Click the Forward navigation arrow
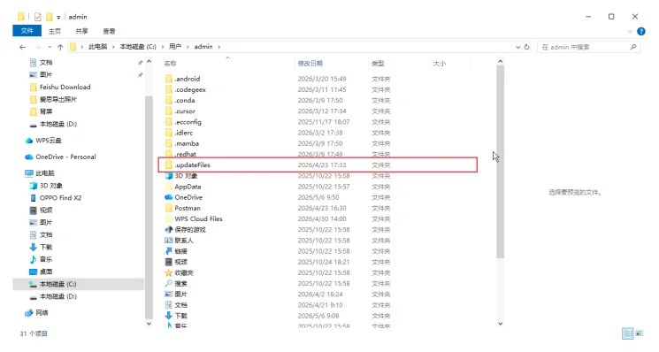659x352 pixels. point(38,47)
